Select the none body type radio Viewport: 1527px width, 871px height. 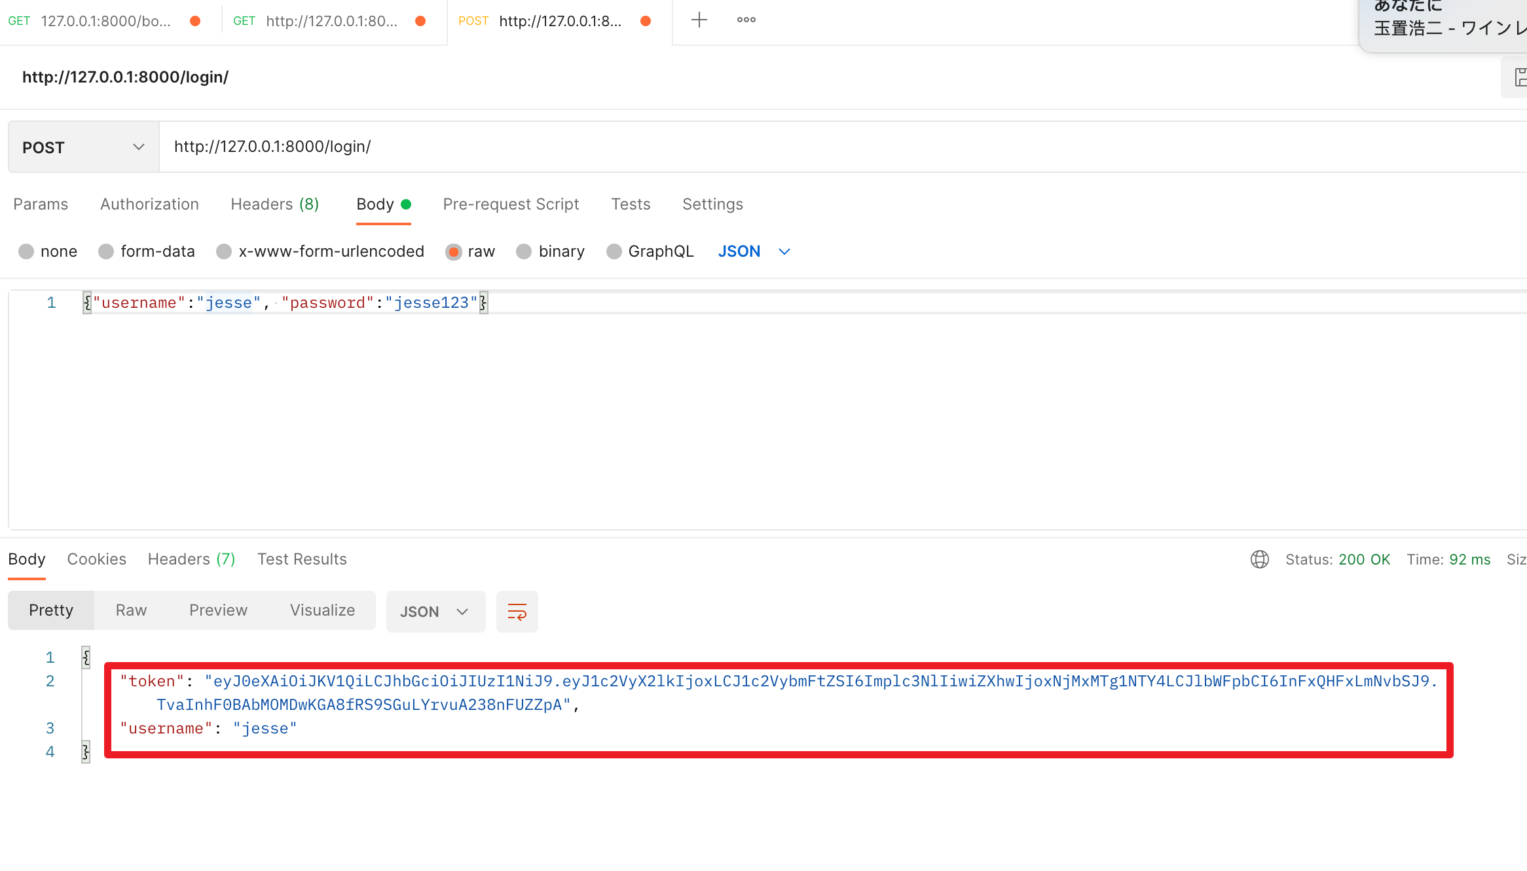coord(26,251)
